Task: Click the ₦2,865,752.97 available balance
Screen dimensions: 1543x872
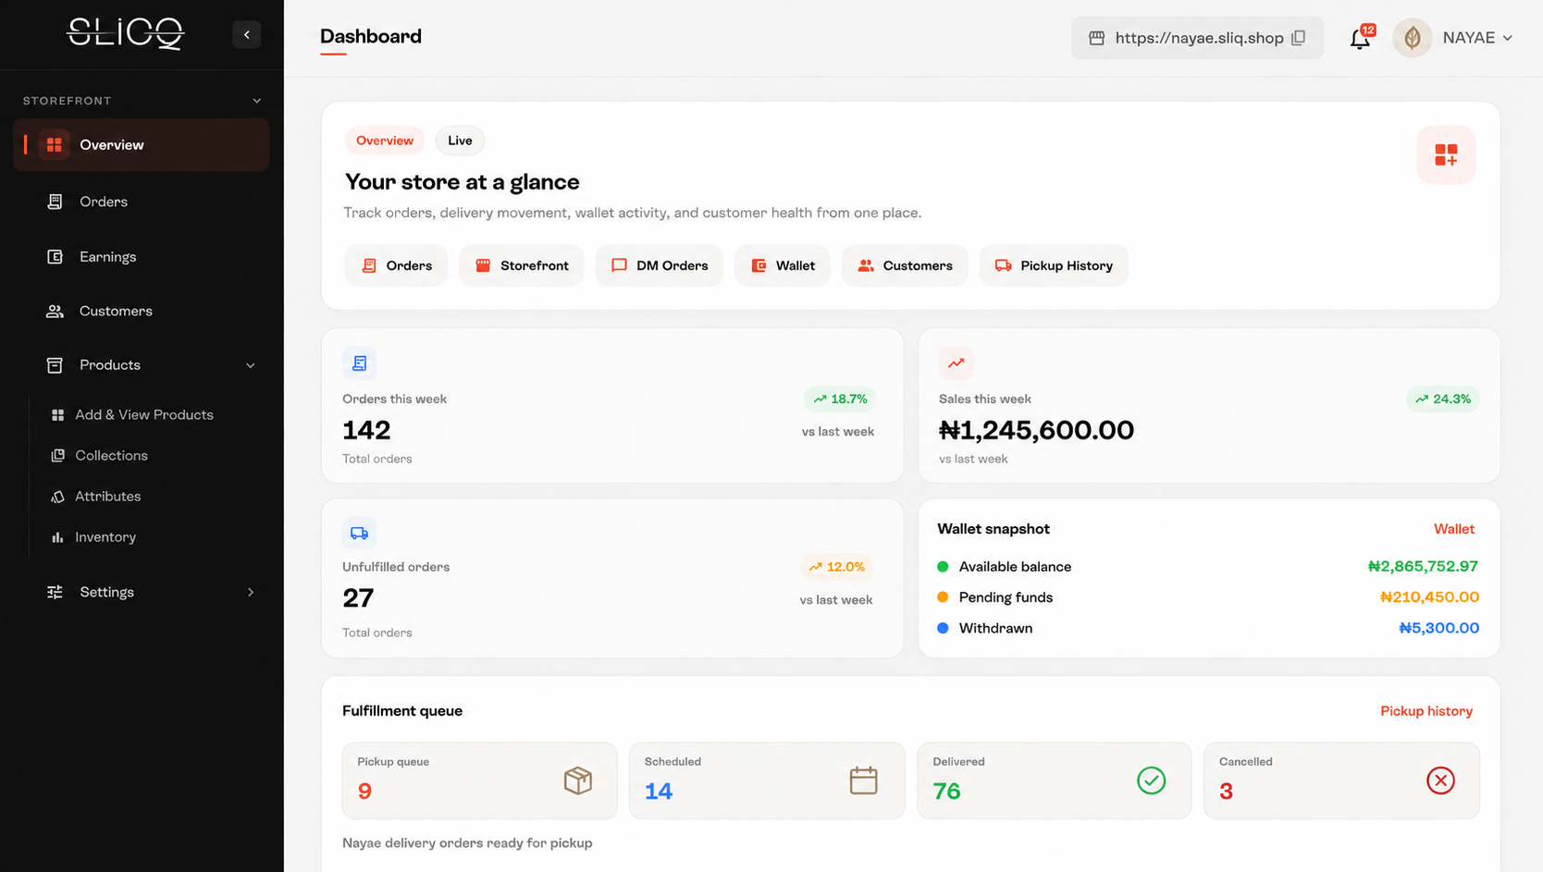Action: [x=1423, y=566]
